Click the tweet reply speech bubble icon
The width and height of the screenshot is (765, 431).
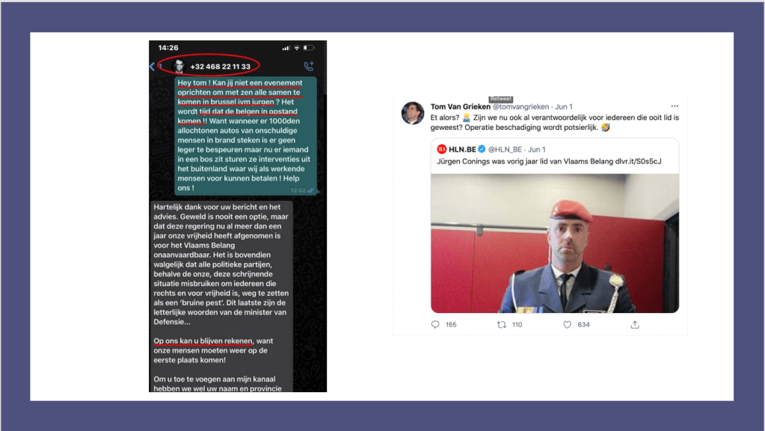click(x=435, y=324)
